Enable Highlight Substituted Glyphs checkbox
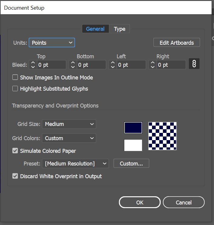The height and width of the screenshot is (225, 214). pos(15,88)
